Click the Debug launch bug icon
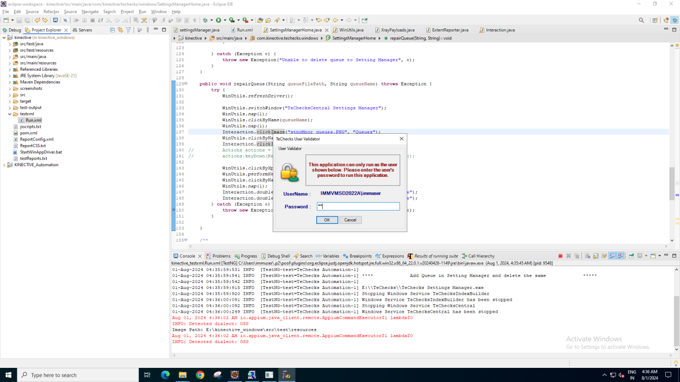The image size is (680, 382). click(x=205, y=20)
